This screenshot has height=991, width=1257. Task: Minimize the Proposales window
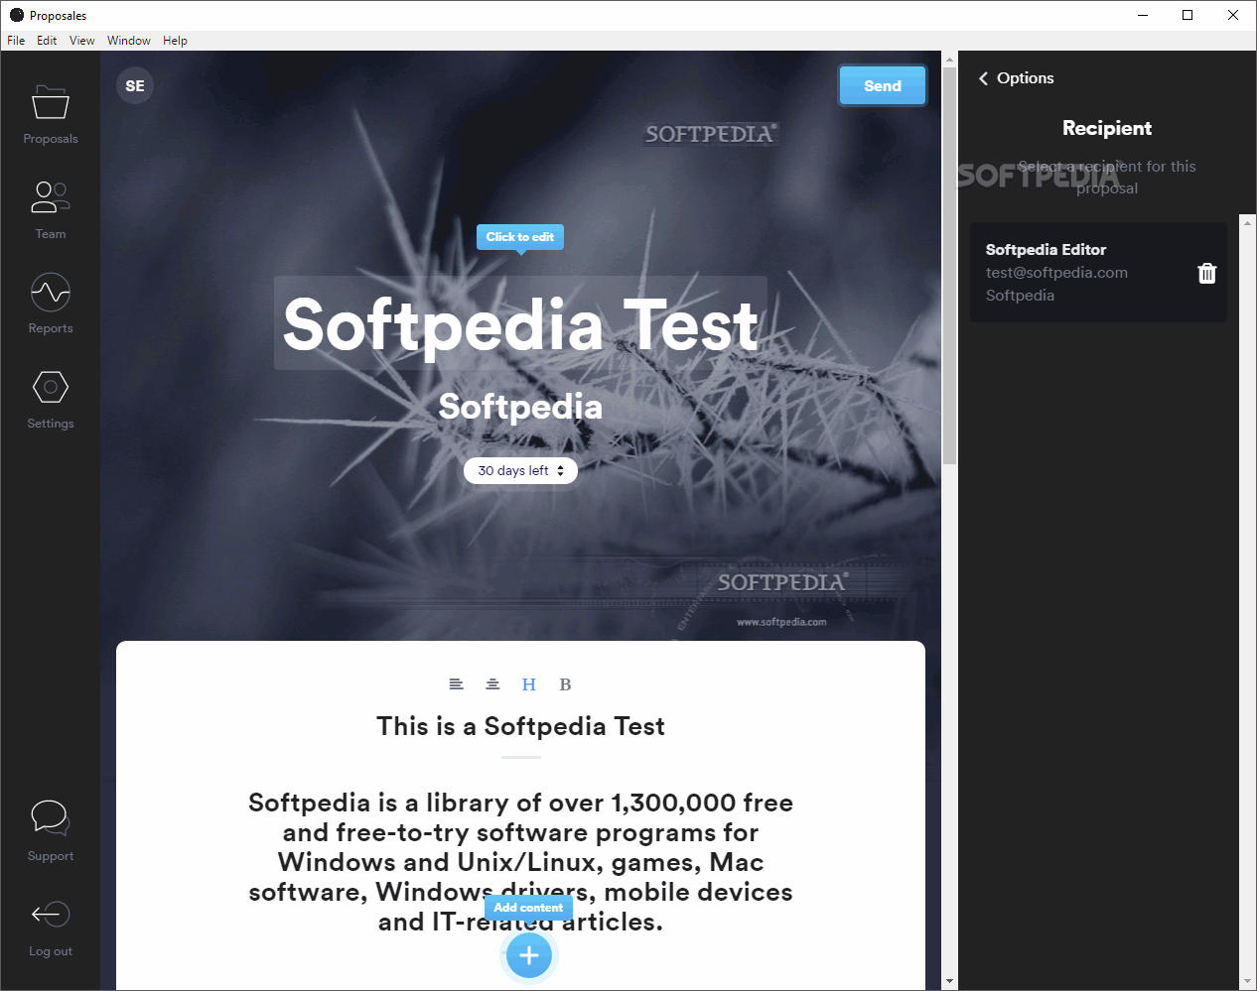point(1143,15)
